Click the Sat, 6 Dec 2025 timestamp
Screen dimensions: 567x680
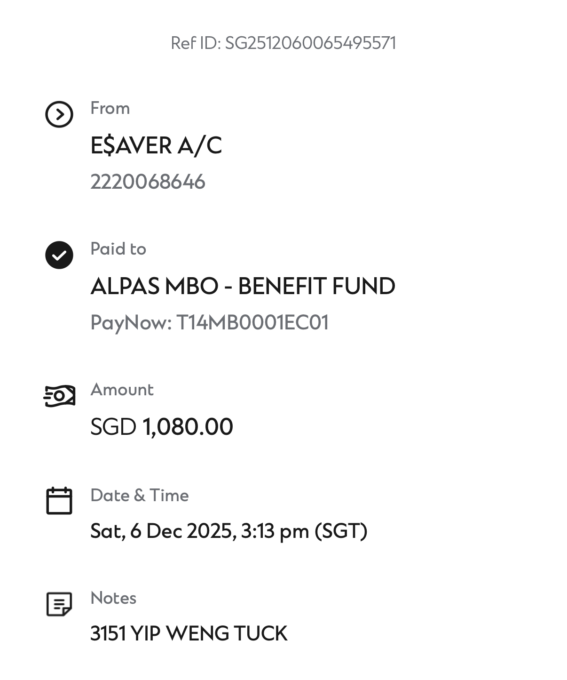click(229, 531)
